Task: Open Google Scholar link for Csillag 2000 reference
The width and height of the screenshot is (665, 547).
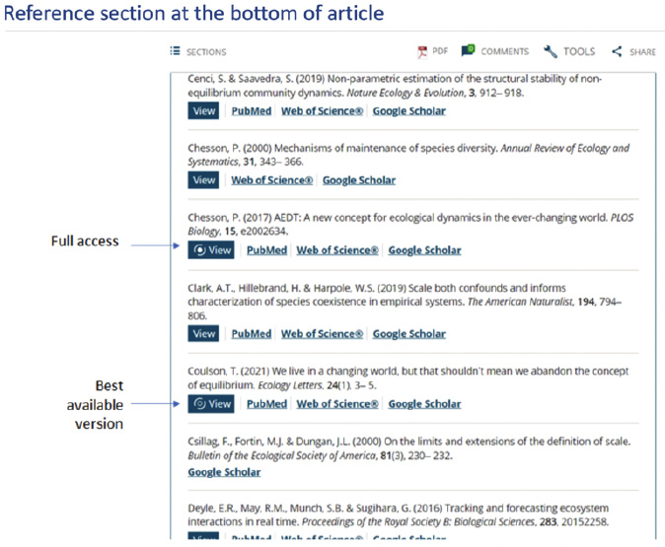Action: point(224,472)
